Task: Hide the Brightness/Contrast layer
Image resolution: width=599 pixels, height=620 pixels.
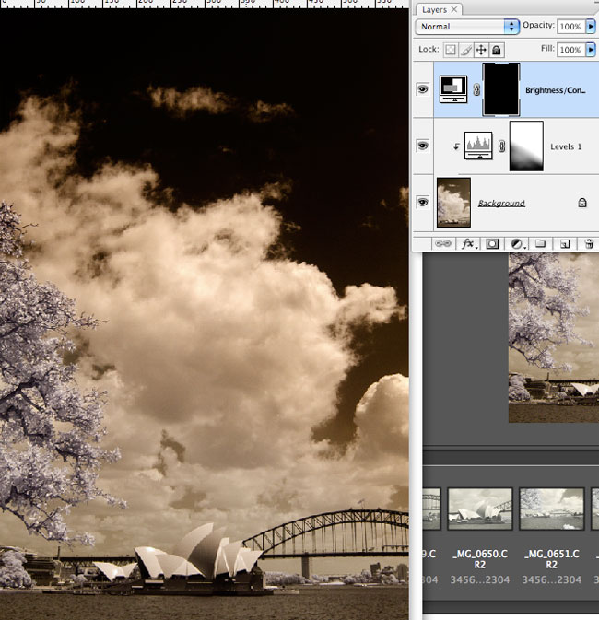Action: pyautogui.click(x=423, y=90)
